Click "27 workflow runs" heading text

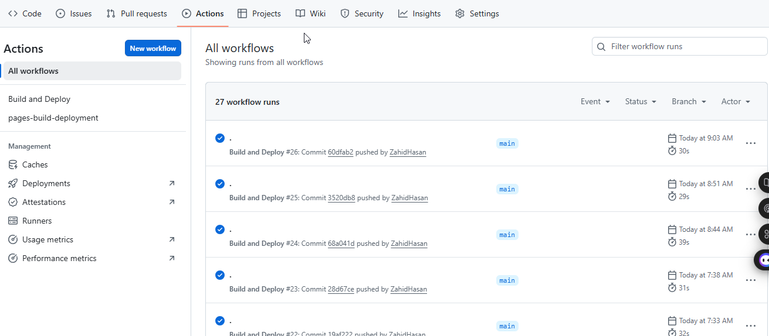coord(248,102)
